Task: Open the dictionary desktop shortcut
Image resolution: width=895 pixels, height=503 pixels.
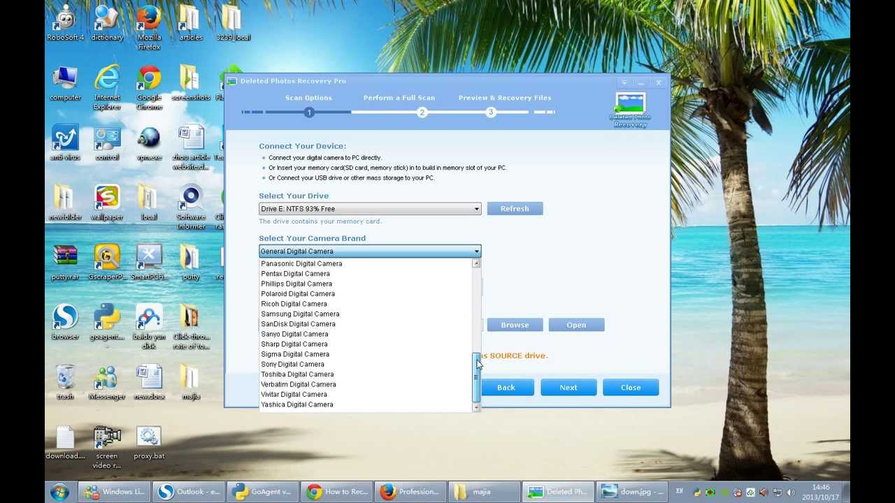Action: coord(107,22)
